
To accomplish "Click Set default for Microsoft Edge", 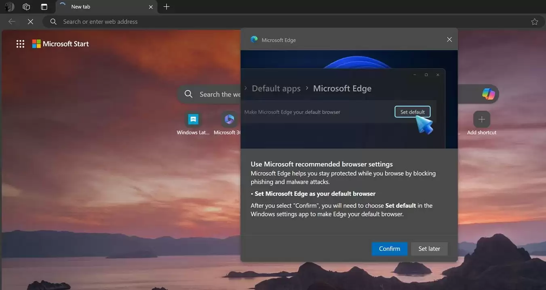I will click(412, 112).
